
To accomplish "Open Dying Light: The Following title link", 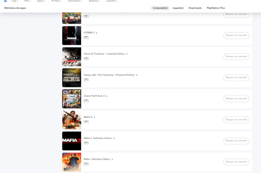I will pyautogui.click(x=109, y=75).
